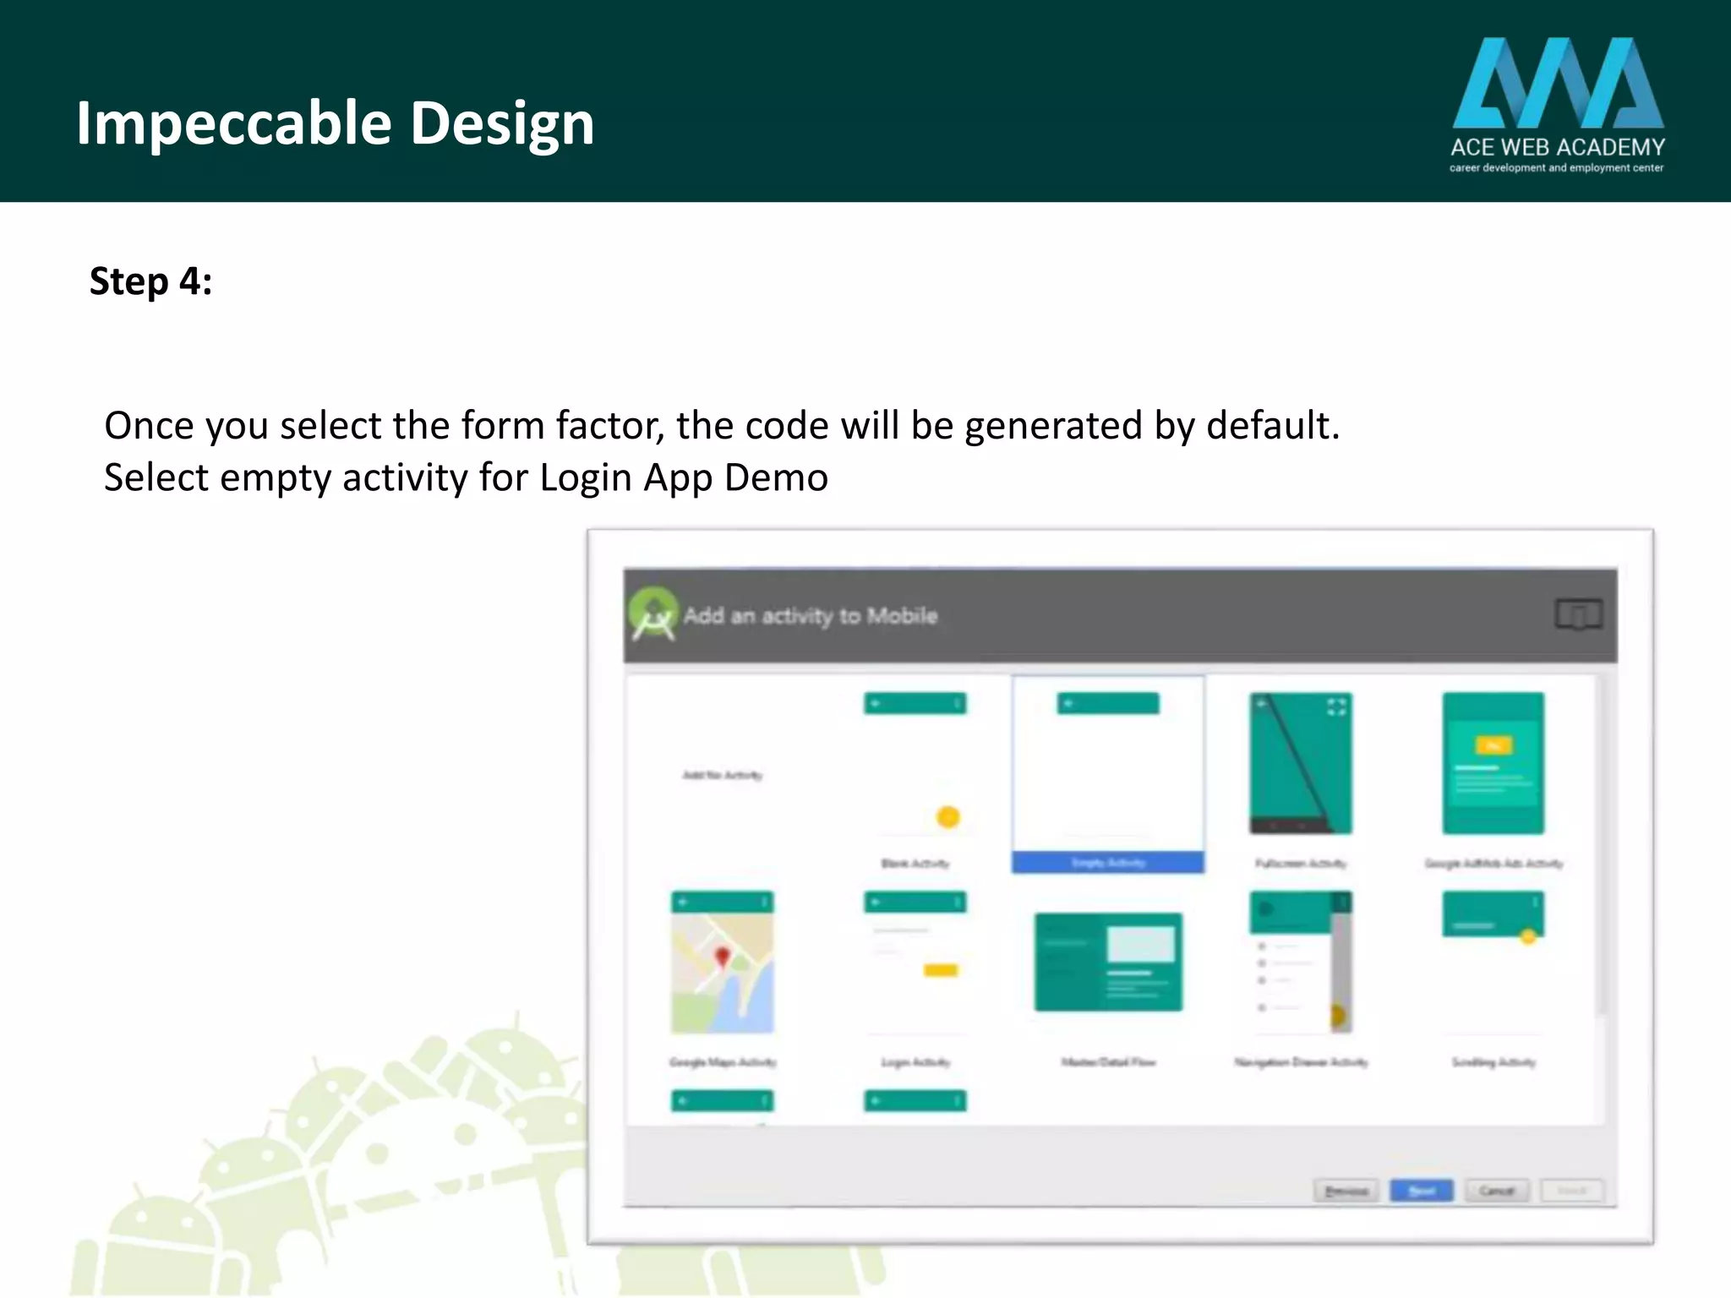Click the yellow FAB on Blank Activity preview
This screenshot has width=1731, height=1298.
click(x=948, y=817)
